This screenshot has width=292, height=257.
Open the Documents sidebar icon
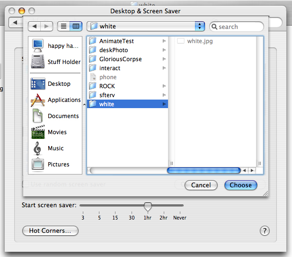(x=37, y=116)
